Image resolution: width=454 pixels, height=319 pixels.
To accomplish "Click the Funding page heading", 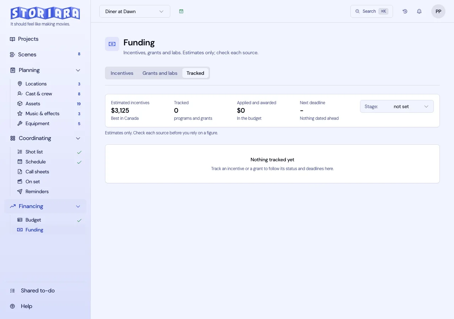I will [139, 43].
